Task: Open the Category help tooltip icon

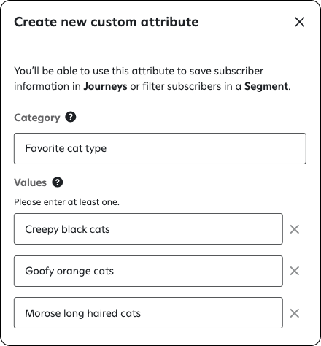Action: (x=71, y=117)
